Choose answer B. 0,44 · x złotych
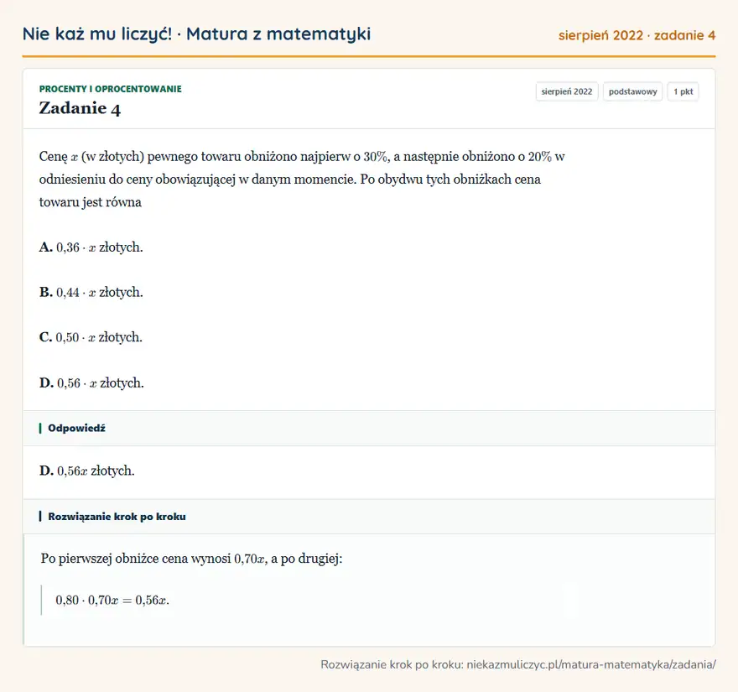 click(x=91, y=293)
